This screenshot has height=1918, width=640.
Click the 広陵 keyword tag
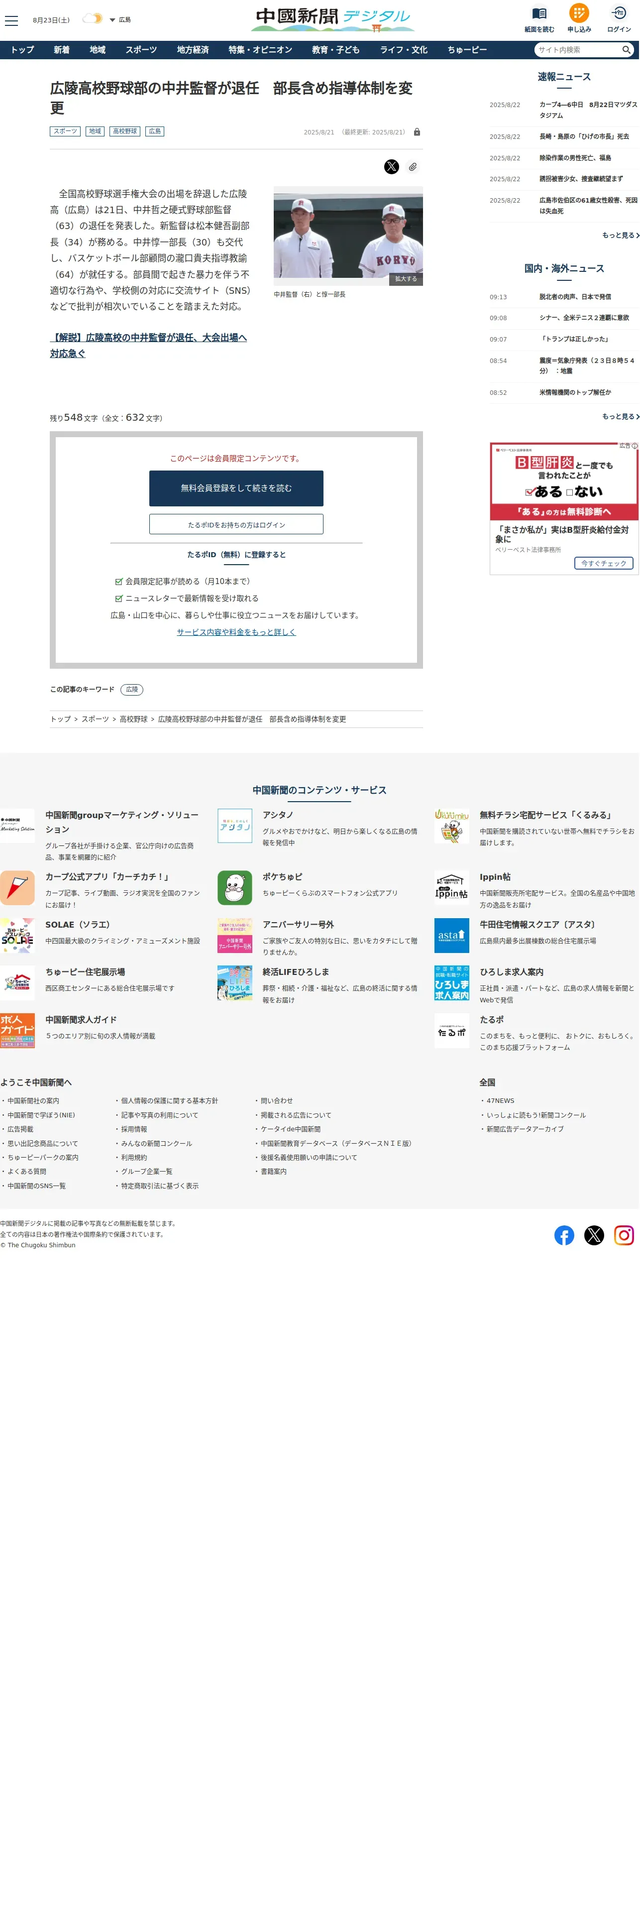pyautogui.click(x=132, y=690)
